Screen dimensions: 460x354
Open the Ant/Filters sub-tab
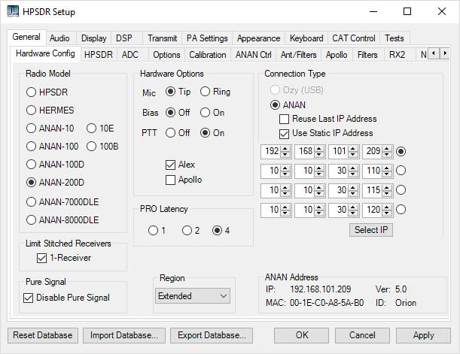(299, 55)
